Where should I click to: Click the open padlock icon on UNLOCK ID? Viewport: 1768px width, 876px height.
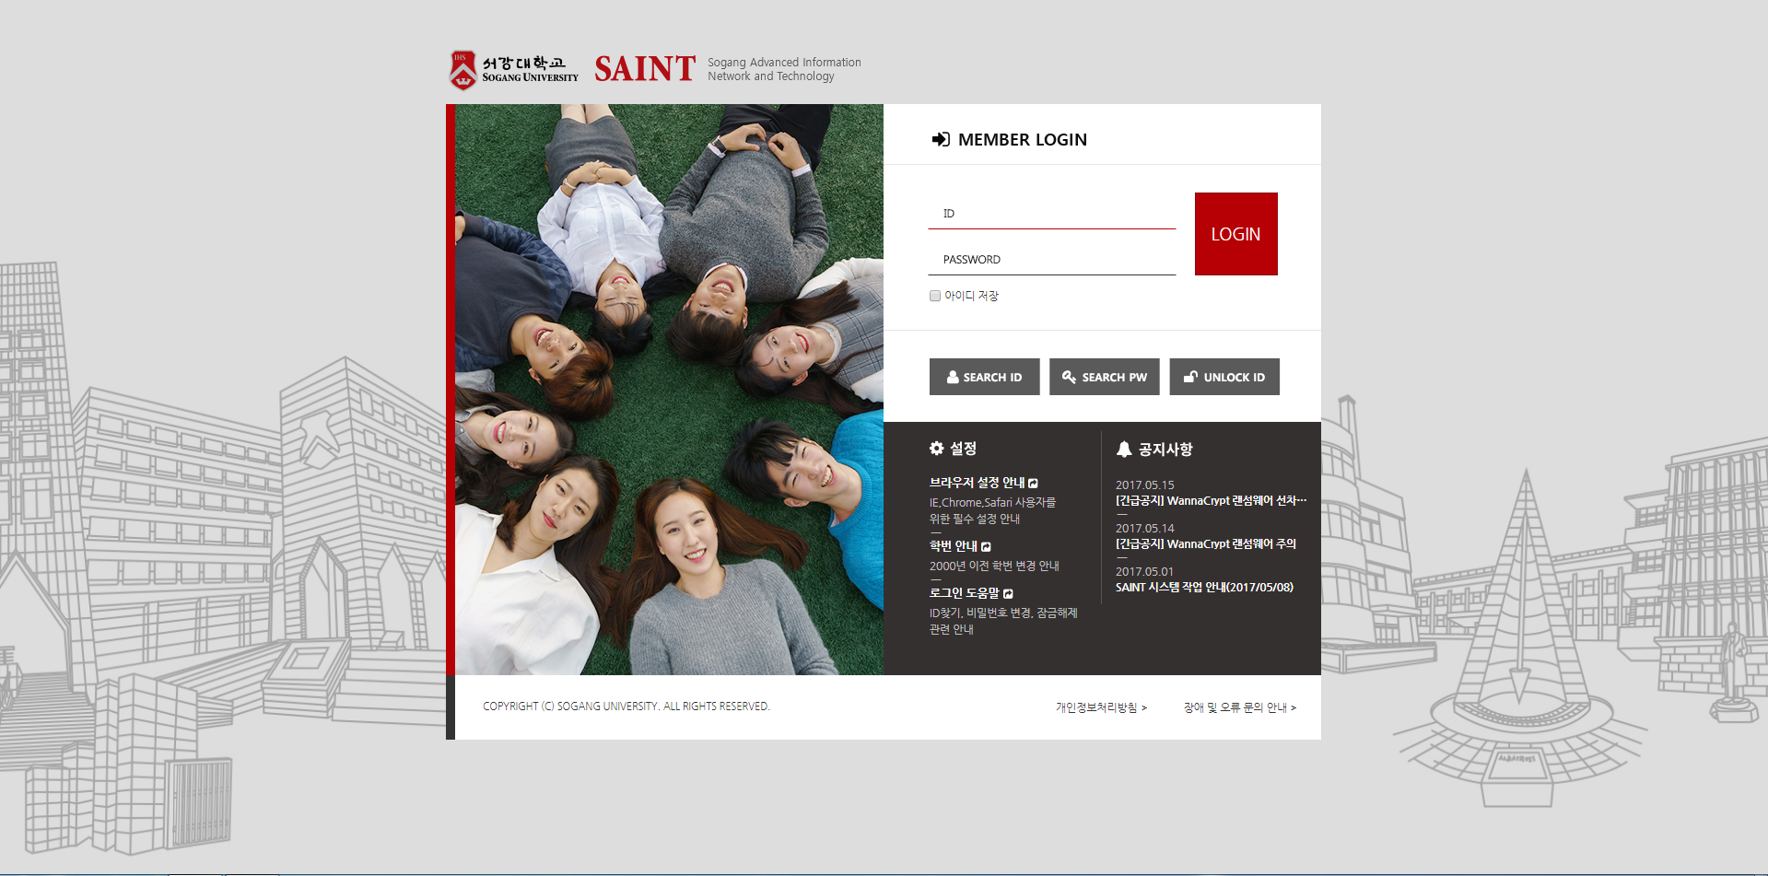(x=1190, y=377)
